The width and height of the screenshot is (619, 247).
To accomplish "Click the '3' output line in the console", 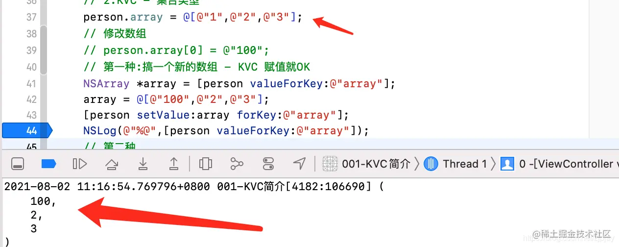I will (x=33, y=228).
